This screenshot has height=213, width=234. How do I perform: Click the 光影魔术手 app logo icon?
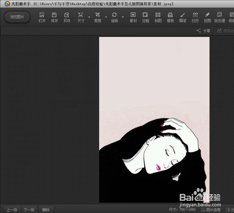[7, 4]
